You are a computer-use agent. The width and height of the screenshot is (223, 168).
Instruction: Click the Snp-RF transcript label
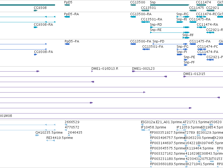tap(188, 35)
